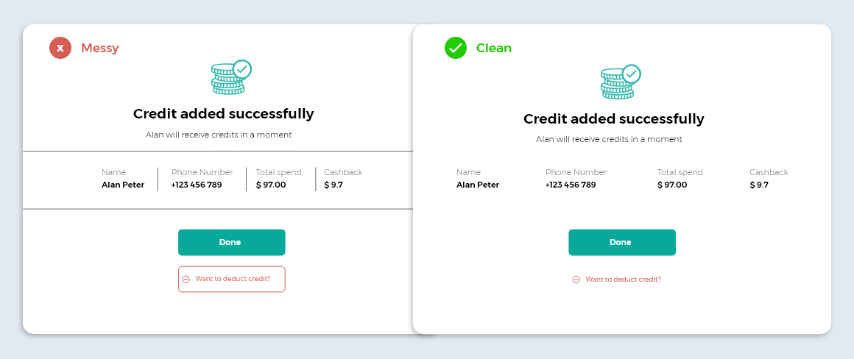Viewport: 854px width, 359px height.
Task: Open the Want to deduct credit link in the Clean card
Action: pyautogui.click(x=623, y=280)
